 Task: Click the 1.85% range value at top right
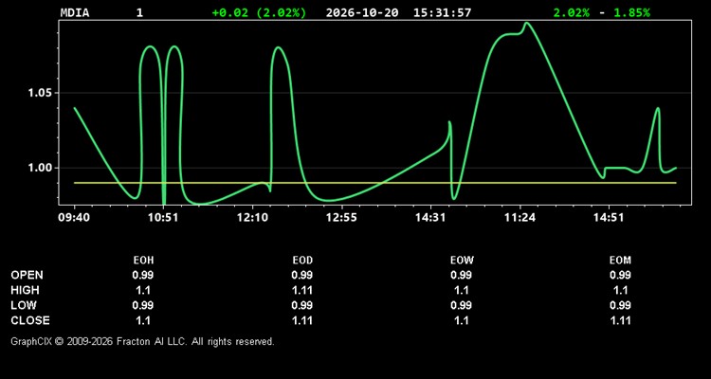(631, 12)
